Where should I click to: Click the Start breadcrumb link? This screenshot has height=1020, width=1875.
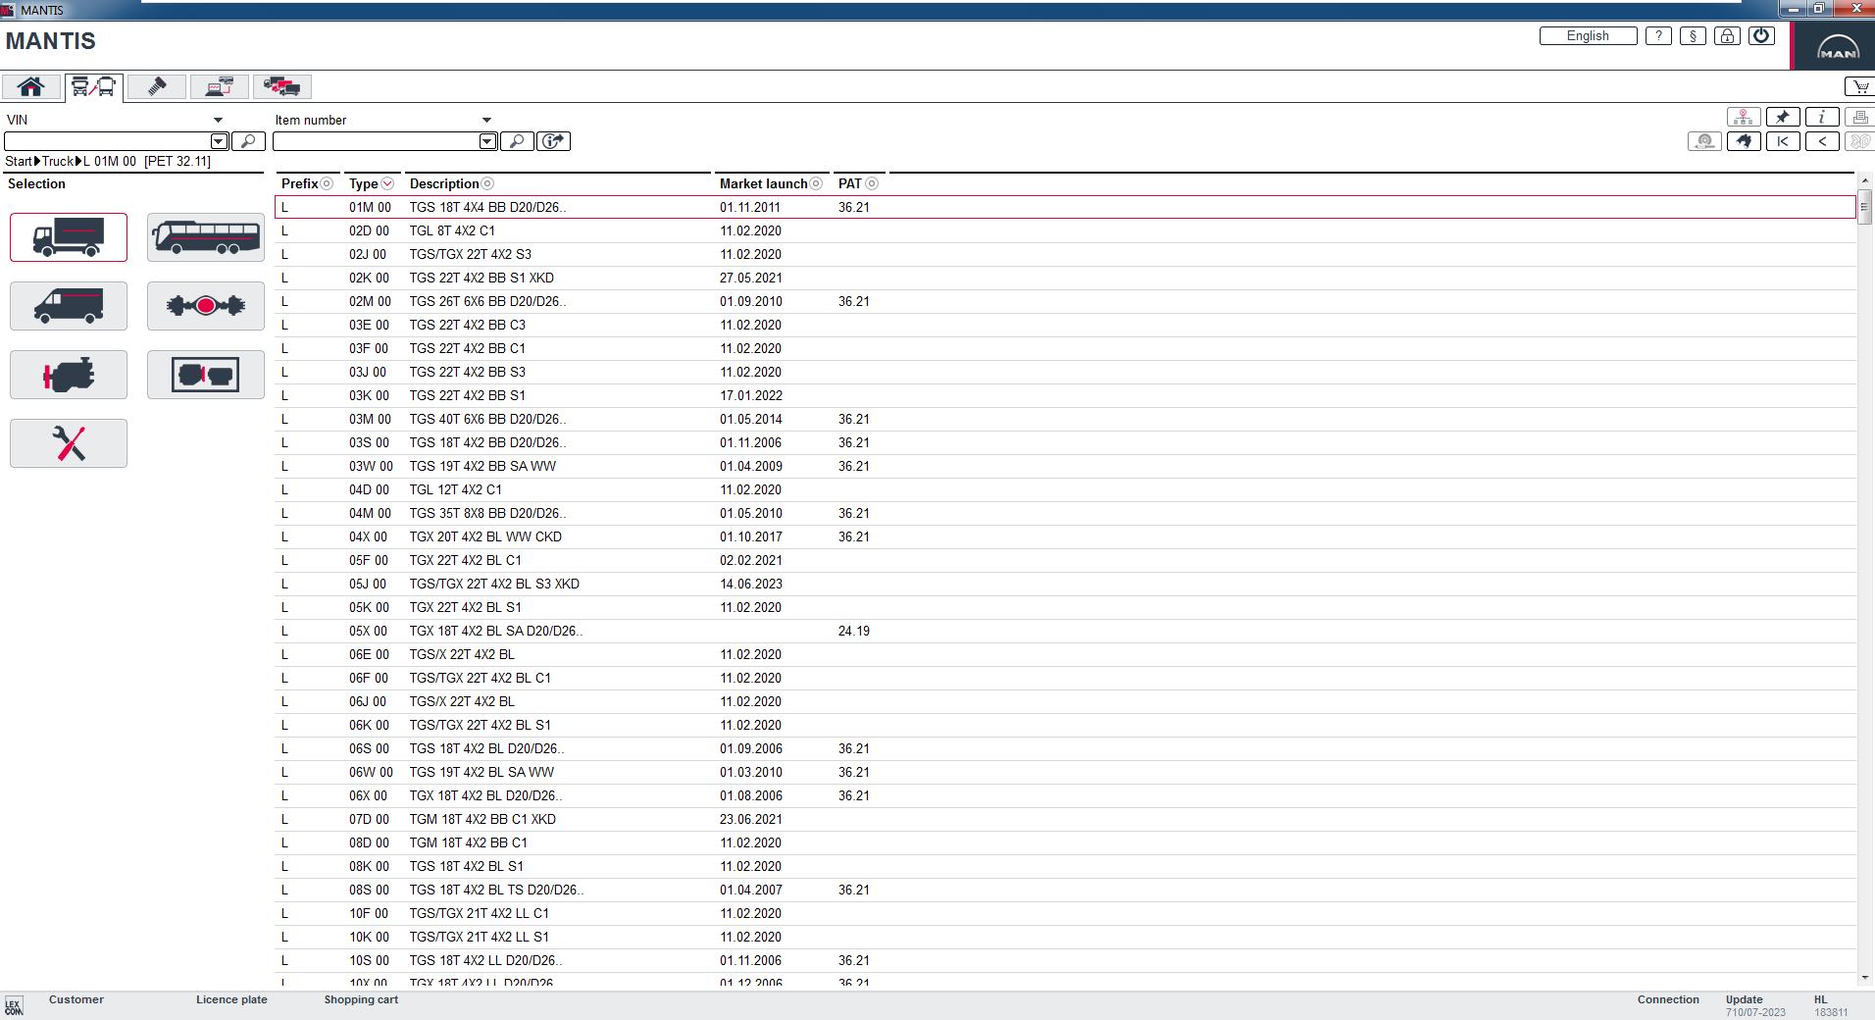tap(19, 161)
